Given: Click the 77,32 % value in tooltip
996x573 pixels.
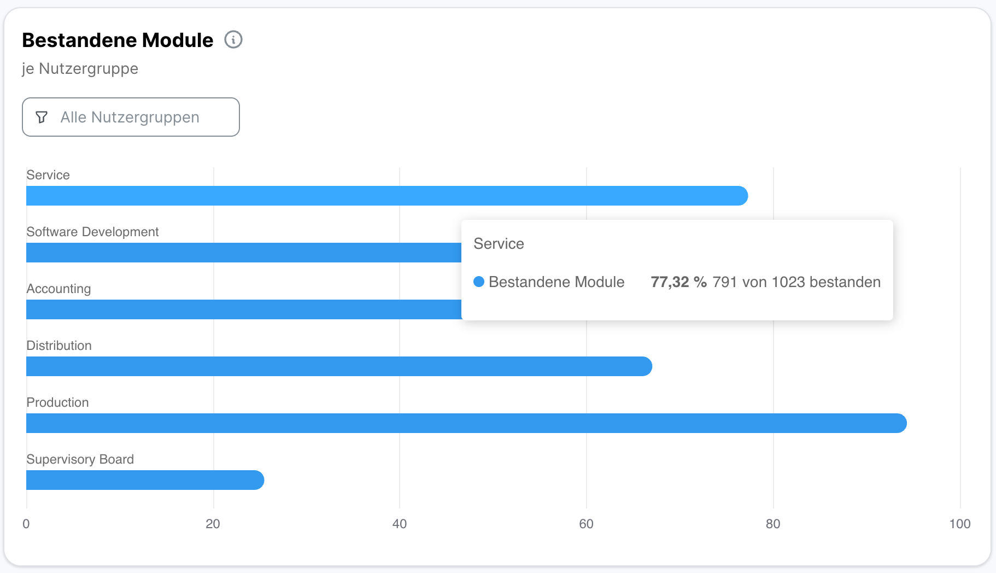Looking at the screenshot, I should 678,282.
